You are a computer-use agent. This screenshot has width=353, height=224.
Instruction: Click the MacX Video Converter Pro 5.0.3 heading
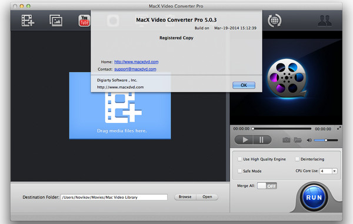tap(176, 20)
